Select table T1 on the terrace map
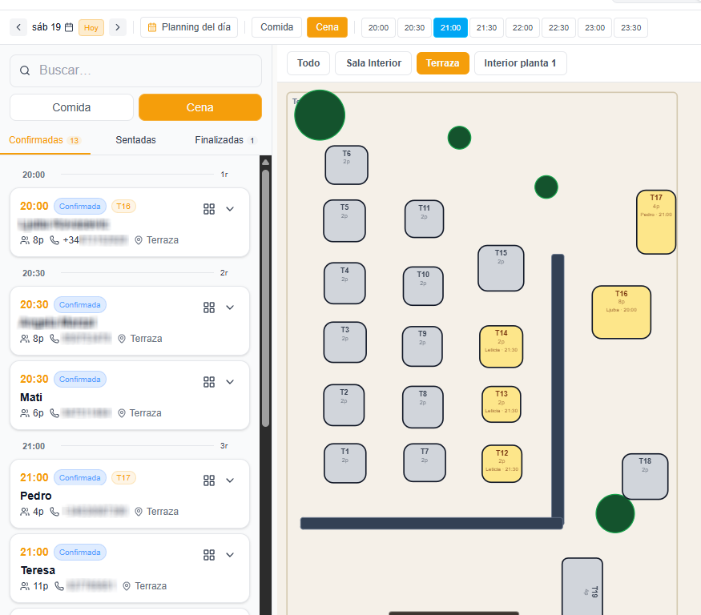The image size is (701, 615). (x=344, y=463)
